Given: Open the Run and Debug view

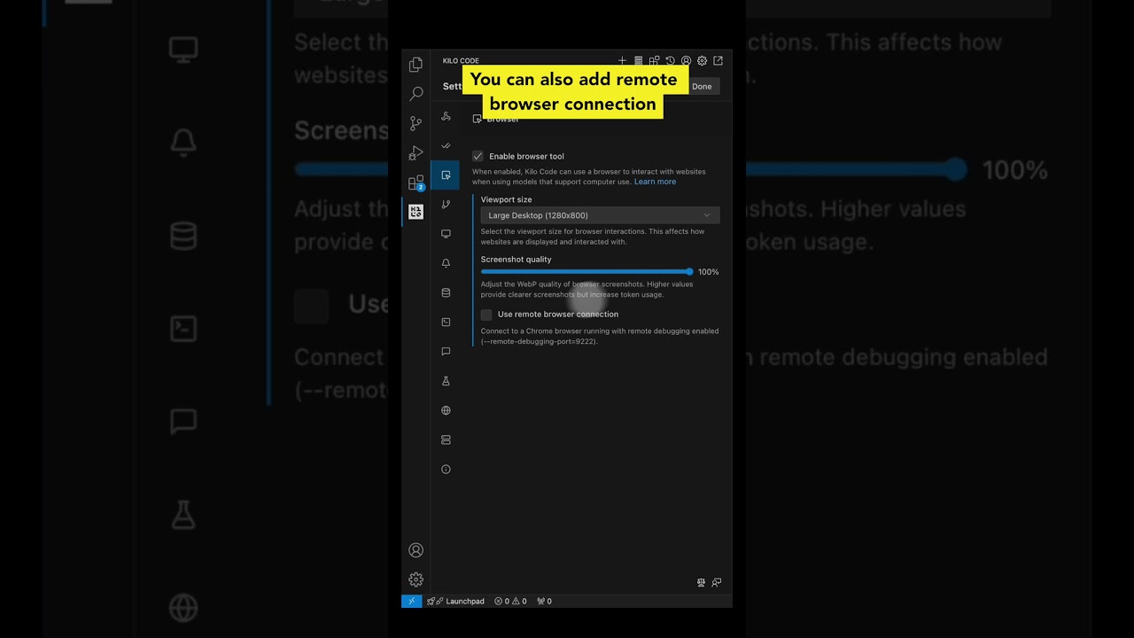Looking at the screenshot, I should 416,152.
